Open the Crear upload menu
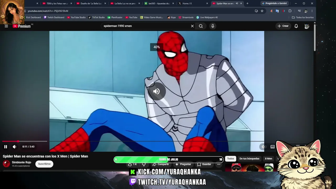This screenshot has width=336, height=189. tap(283, 26)
